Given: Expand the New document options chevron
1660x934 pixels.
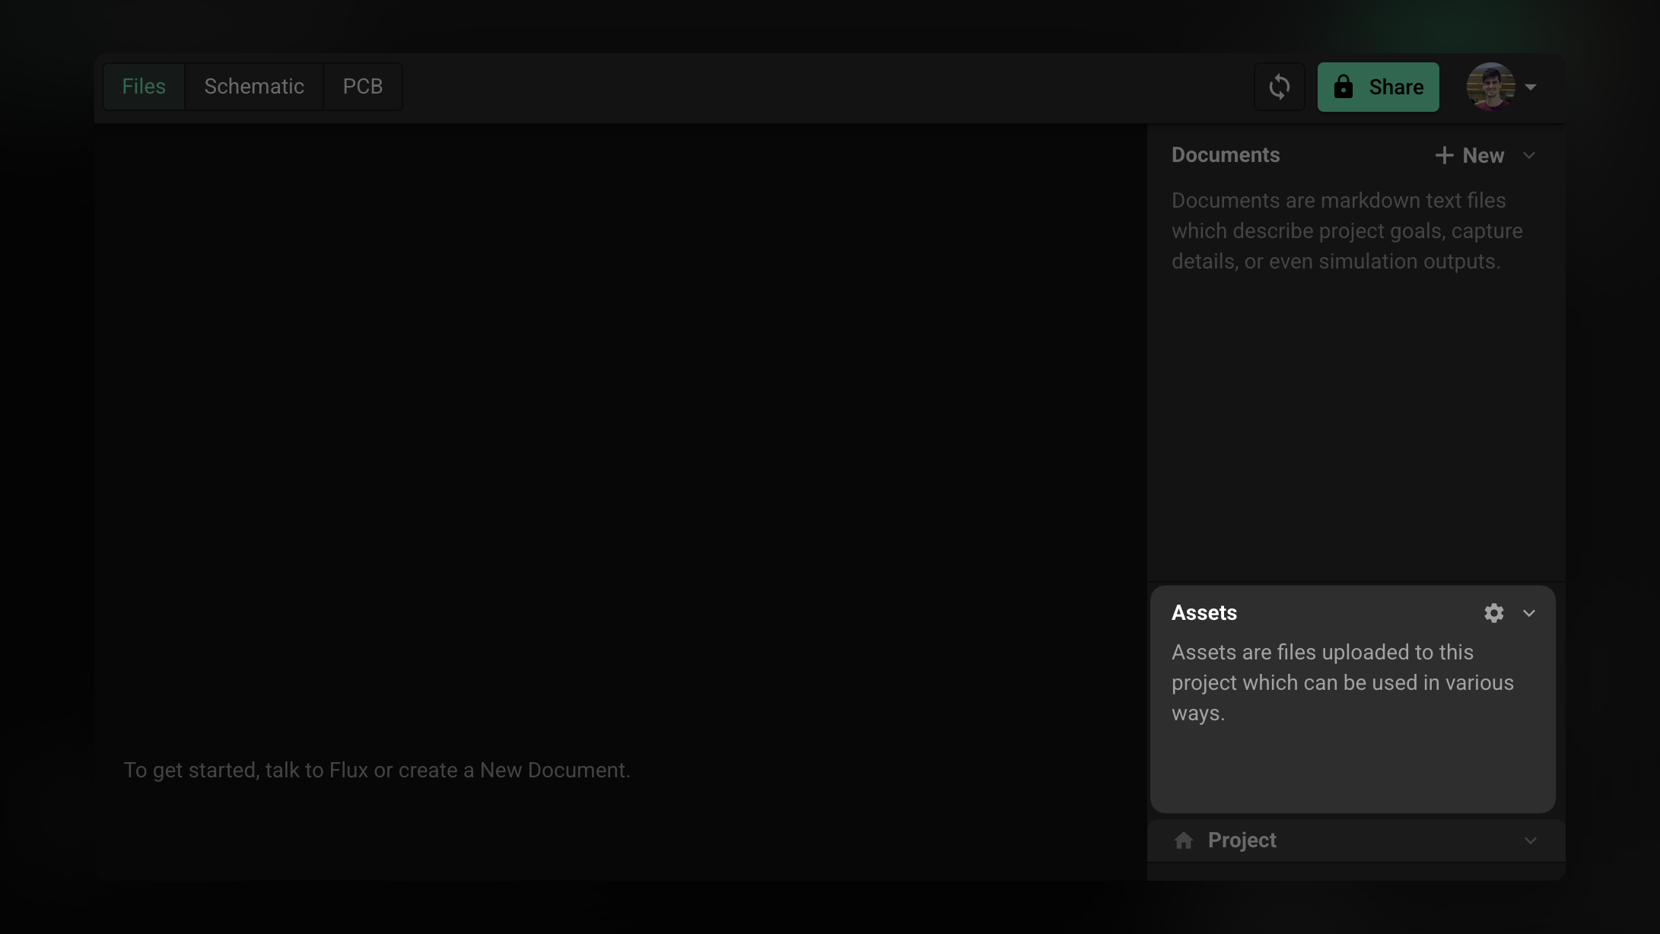Looking at the screenshot, I should click(x=1529, y=156).
